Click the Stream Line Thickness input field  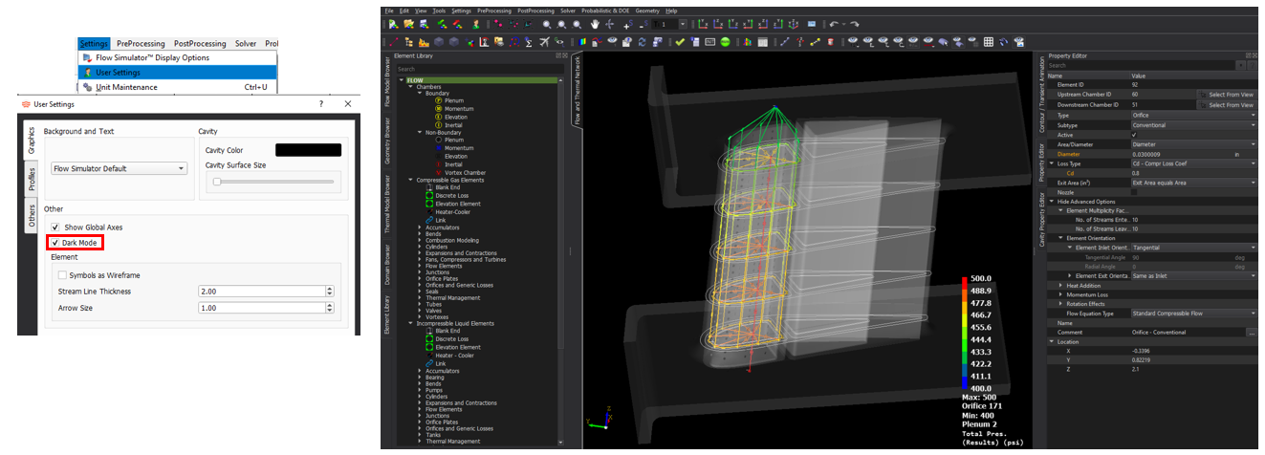click(x=261, y=292)
